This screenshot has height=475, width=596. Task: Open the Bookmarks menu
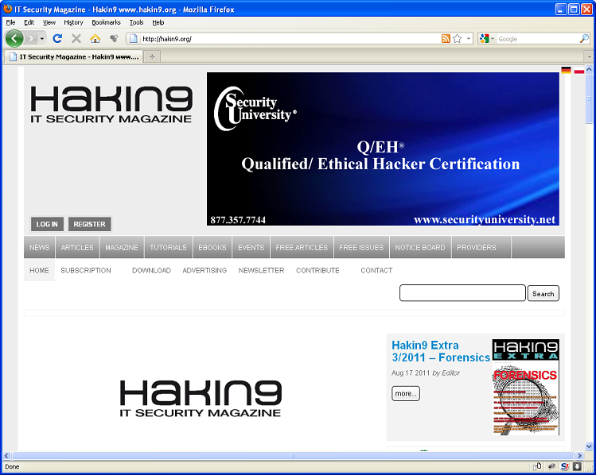(105, 22)
